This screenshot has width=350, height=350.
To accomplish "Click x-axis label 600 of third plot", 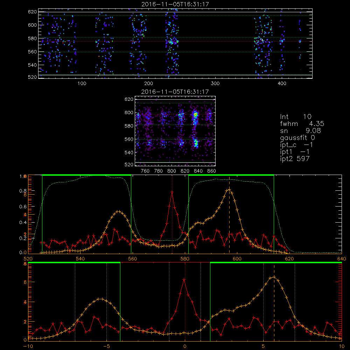I will [237, 259].
